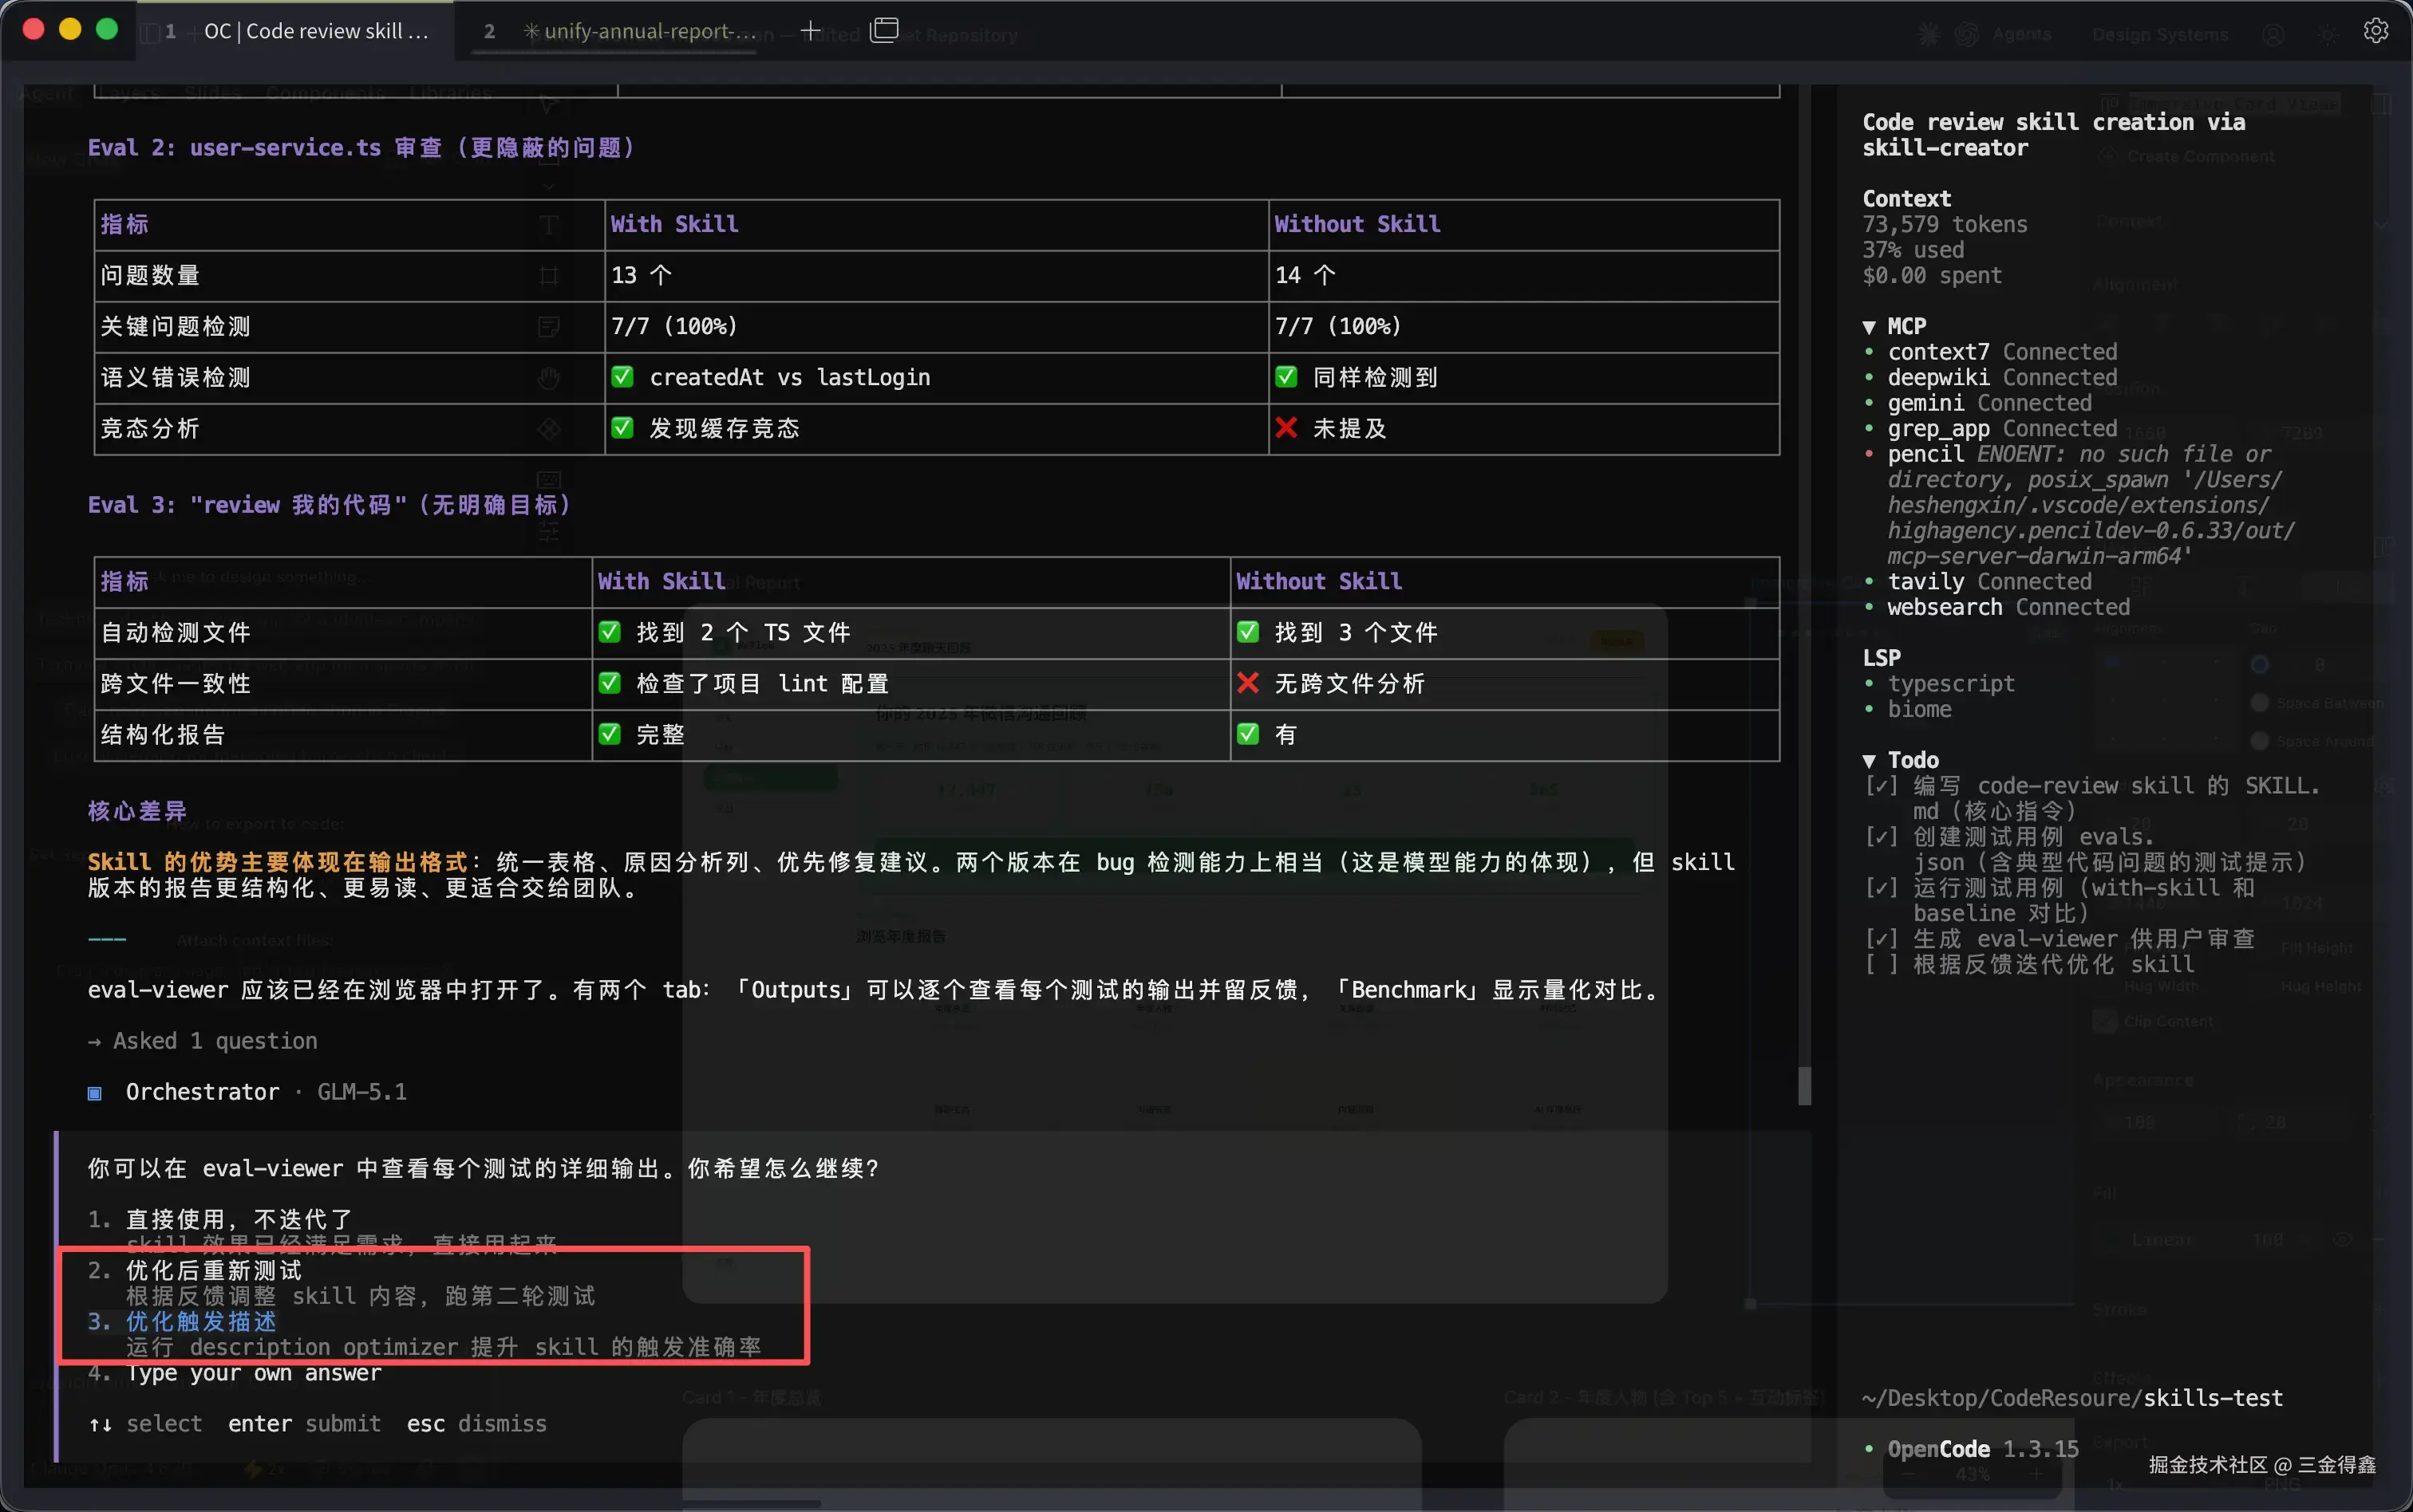
Task: Toggle checkbox for 运行测试用例 todo item
Action: 1881,888
